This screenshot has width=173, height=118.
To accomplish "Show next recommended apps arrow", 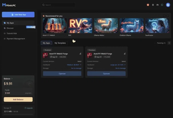I will coord(168,16).
